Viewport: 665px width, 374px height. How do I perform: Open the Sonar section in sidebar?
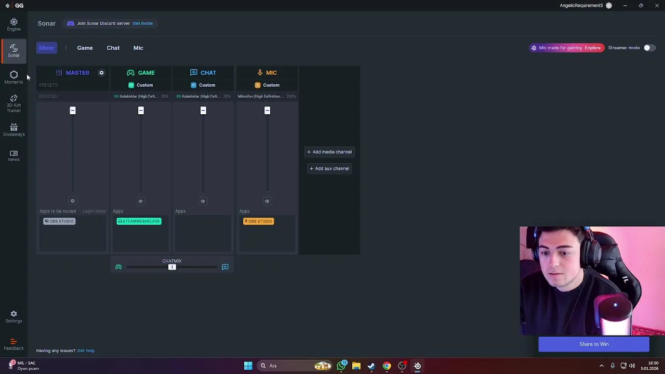click(14, 50)
